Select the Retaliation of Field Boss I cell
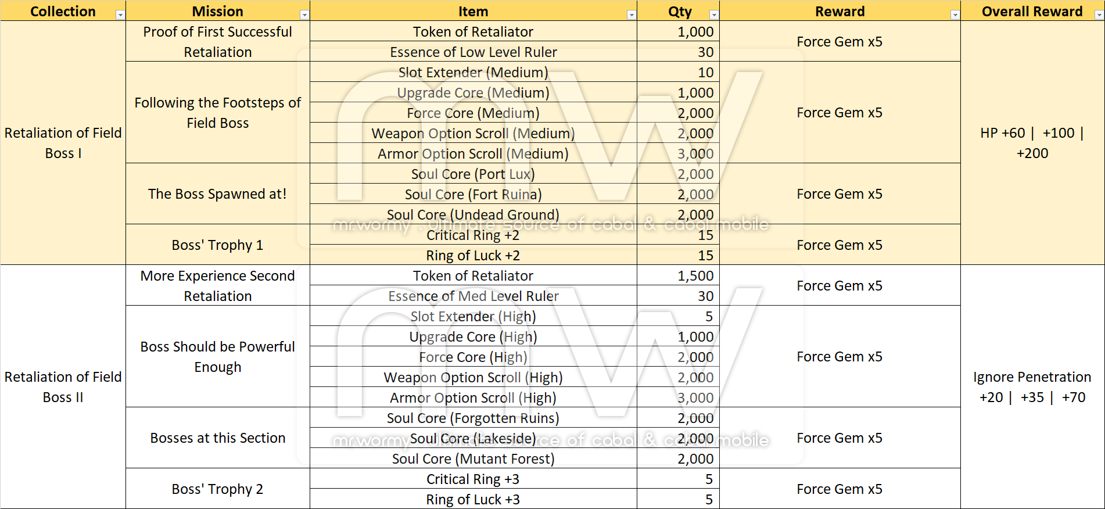Image resolution: width=1105 pixels, height=509 pixels. [63, 143]
